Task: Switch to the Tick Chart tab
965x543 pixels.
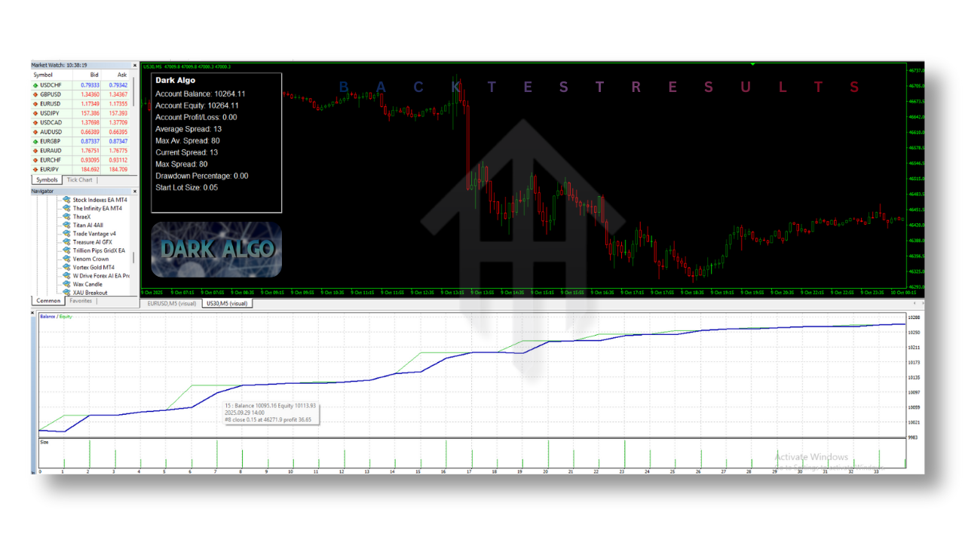Action: point(79,180)
